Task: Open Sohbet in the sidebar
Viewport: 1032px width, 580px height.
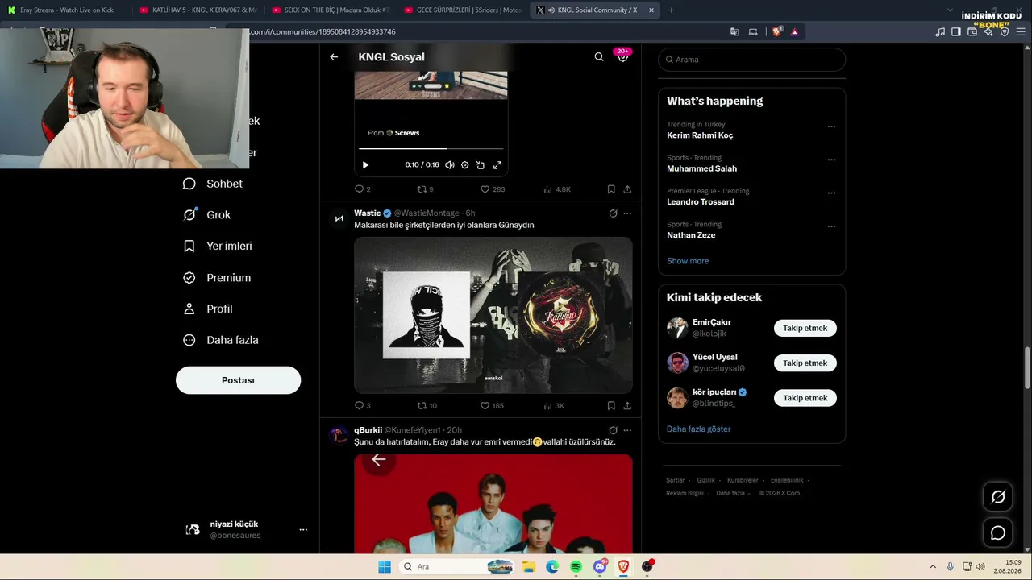Action: pos(213,184)
